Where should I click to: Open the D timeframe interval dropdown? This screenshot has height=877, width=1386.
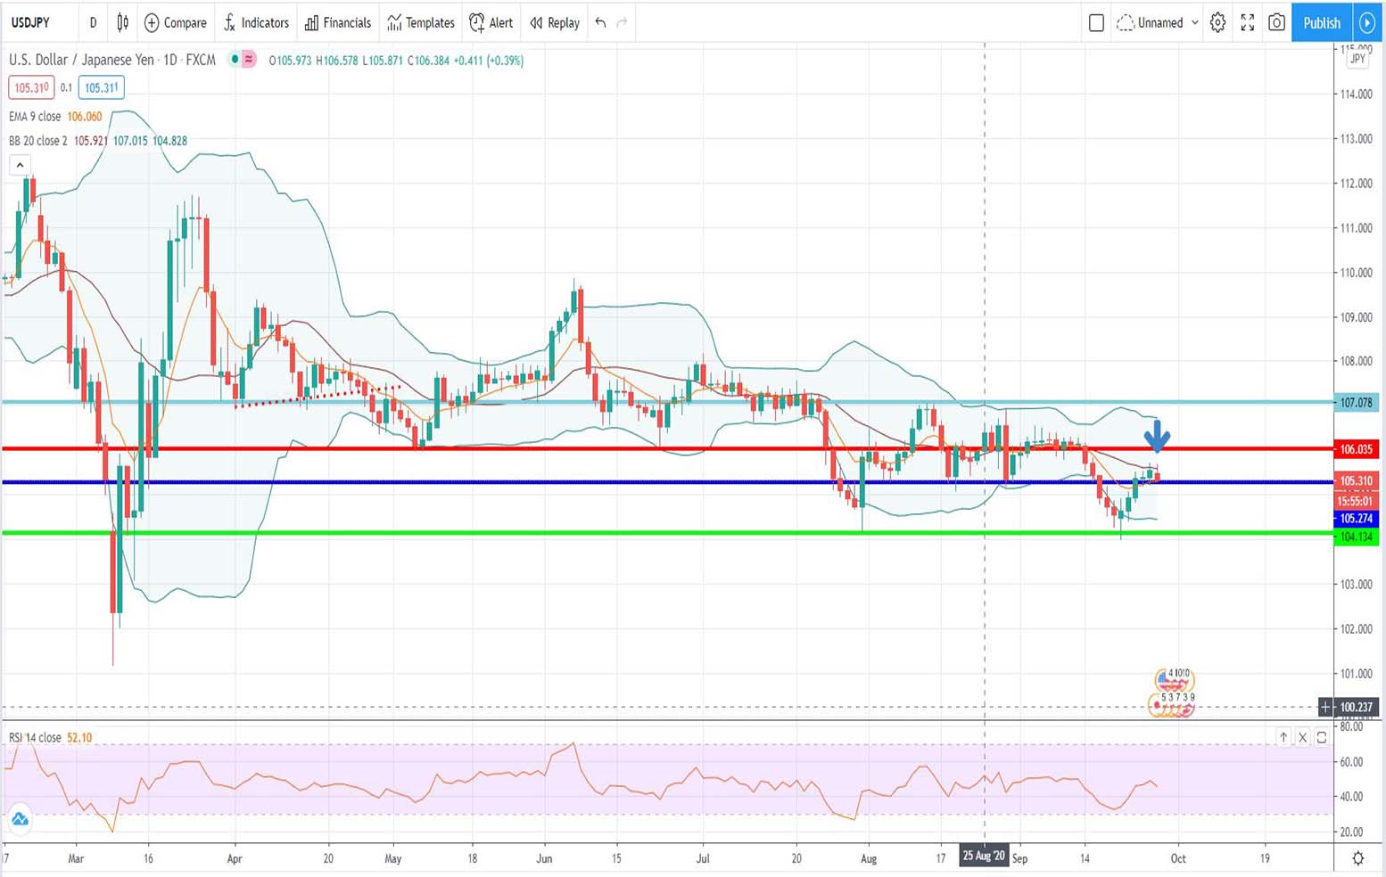(93, 22)
